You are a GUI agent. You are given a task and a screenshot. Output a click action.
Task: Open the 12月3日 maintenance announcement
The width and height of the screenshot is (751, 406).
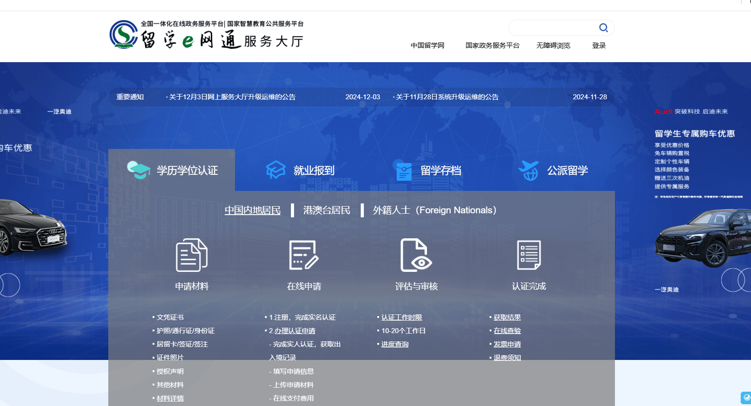click(232, 97)
